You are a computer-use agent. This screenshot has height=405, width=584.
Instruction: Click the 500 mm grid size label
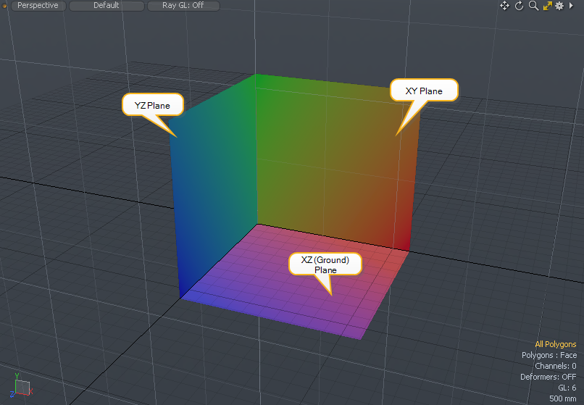click(563, 398)
